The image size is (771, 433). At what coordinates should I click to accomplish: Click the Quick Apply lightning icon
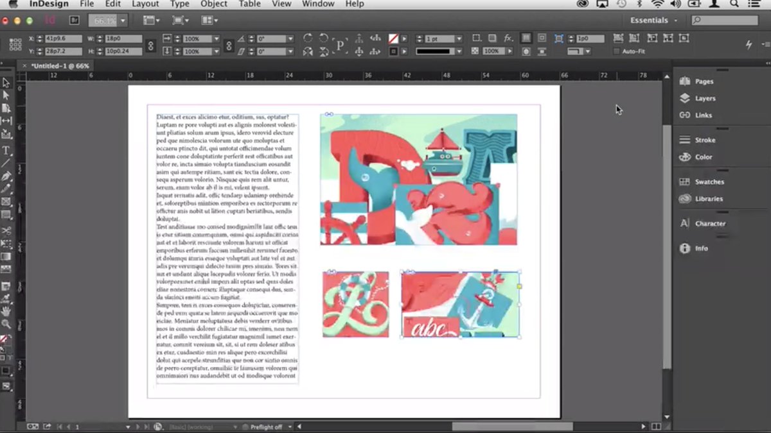coord(749,44)
